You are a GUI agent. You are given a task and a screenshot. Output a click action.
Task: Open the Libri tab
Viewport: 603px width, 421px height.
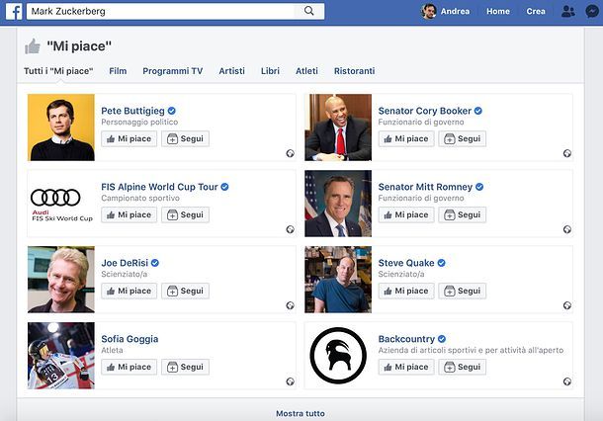tap(270, 71)
